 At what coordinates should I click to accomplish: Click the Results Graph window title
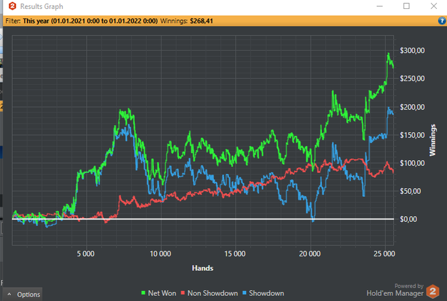coord(42,6)
